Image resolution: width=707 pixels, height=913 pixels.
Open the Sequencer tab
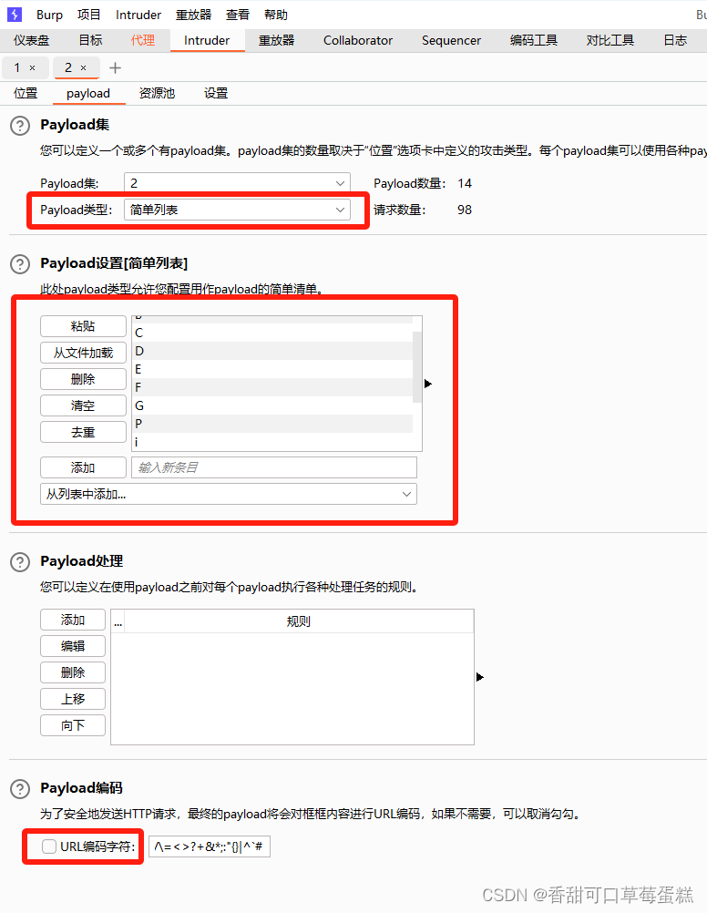point(451,40)
